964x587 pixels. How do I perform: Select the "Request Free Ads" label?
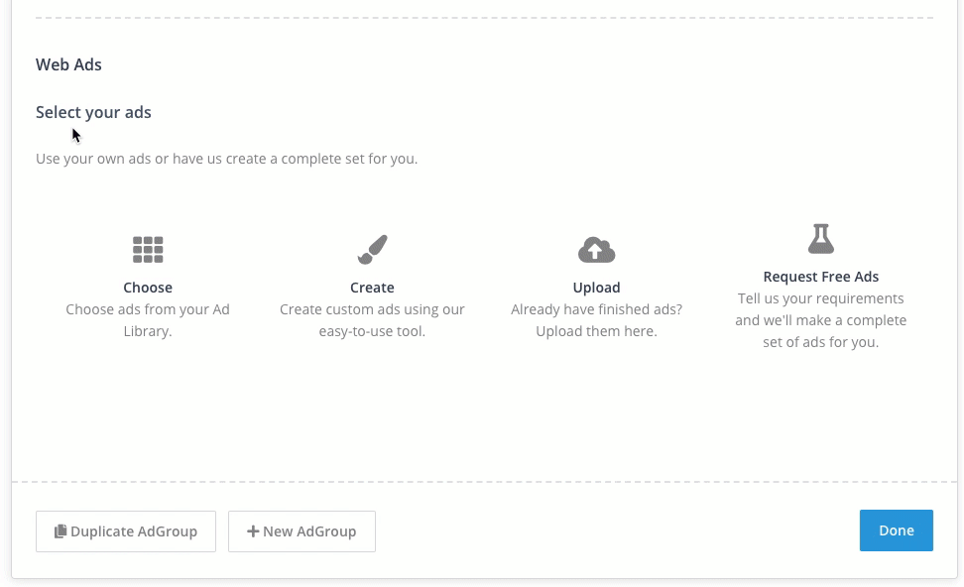[820, 277]
